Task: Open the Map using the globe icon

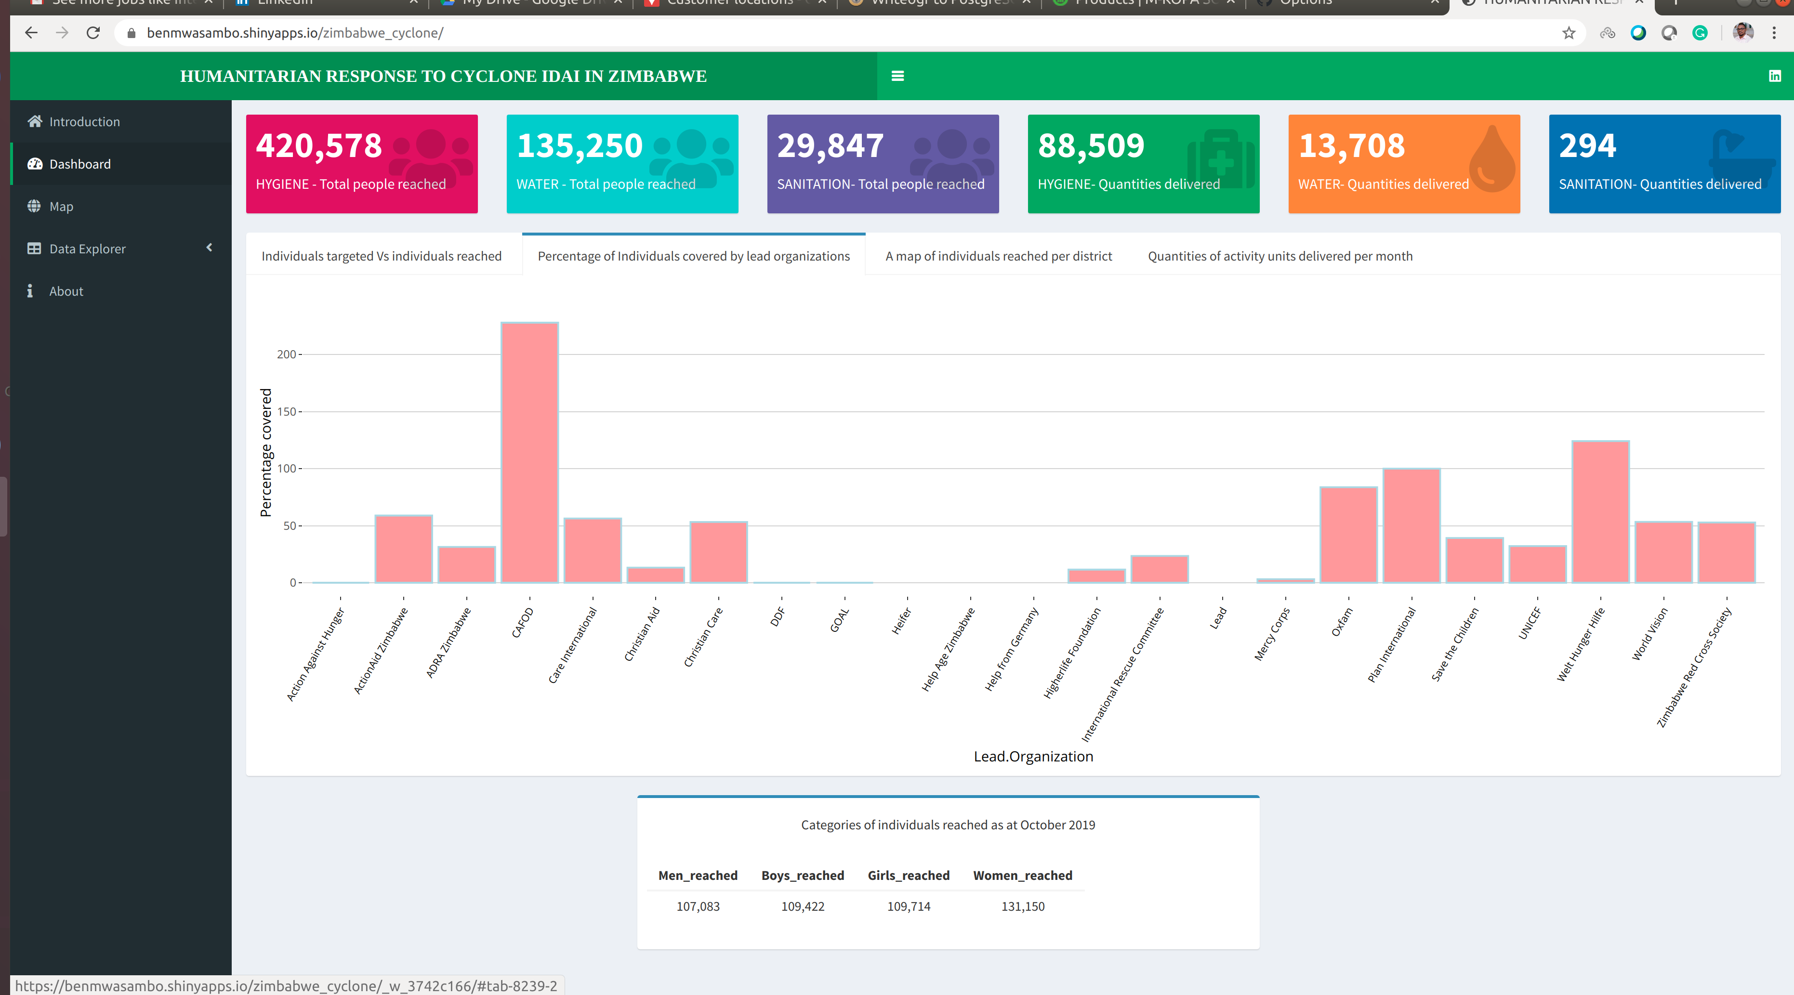Action: click(x=34, y=206)
